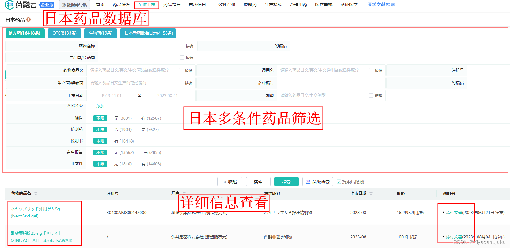Open 添付文書 link for ZINC ACETATE row
Viewport: 510px width, 248px height.
454,237
